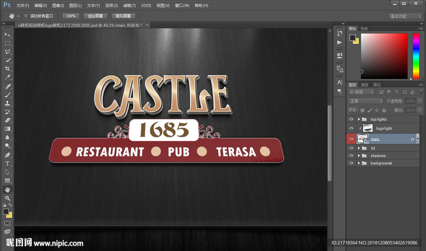Screen dimensions: 426x251
Task: Click the rainbow hue slider strip
Action: (416, 56)
